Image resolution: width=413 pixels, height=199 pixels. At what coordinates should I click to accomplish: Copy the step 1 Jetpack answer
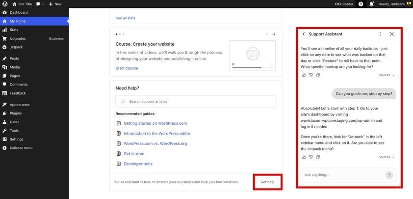pyautogui.click(x=318, y=157)
